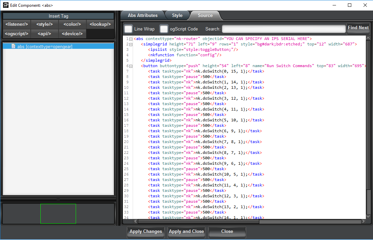Enable the Line Wrap checkbox

click(x=128, y=29)
